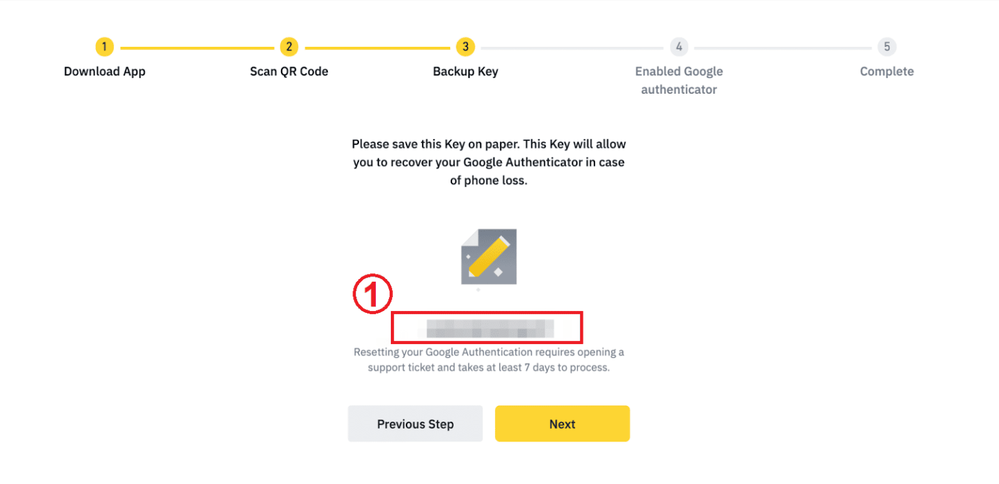Click the red circled number 1 annotation

373,293
